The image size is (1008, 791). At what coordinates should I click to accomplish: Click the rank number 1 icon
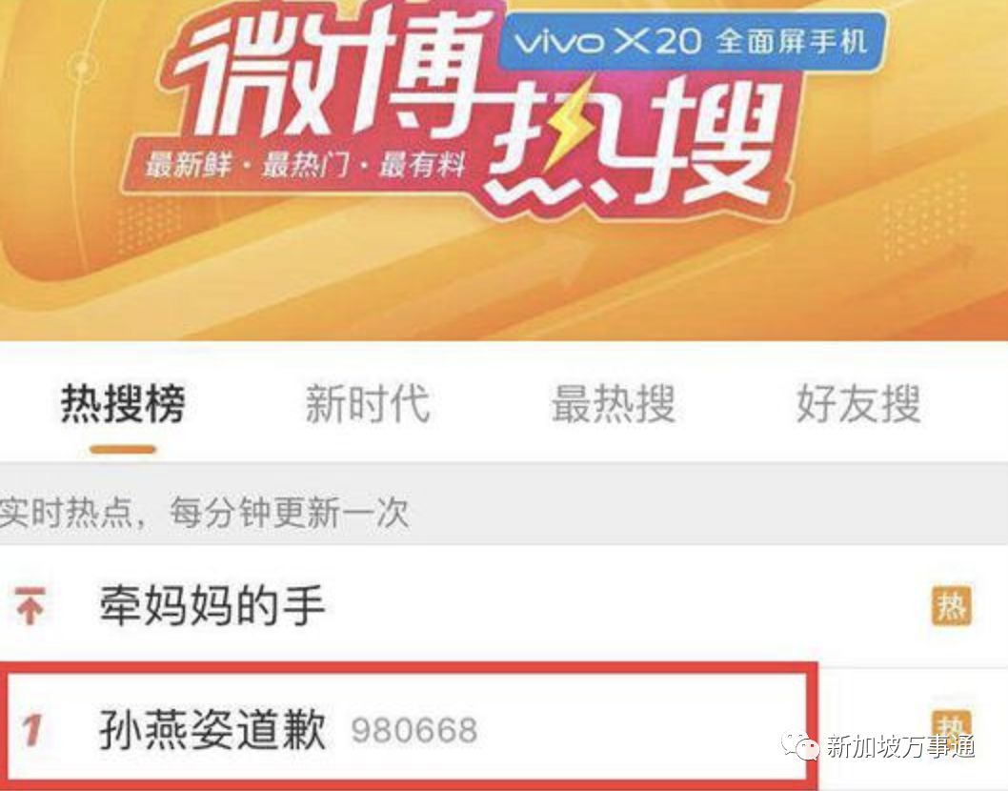(32, 731)
